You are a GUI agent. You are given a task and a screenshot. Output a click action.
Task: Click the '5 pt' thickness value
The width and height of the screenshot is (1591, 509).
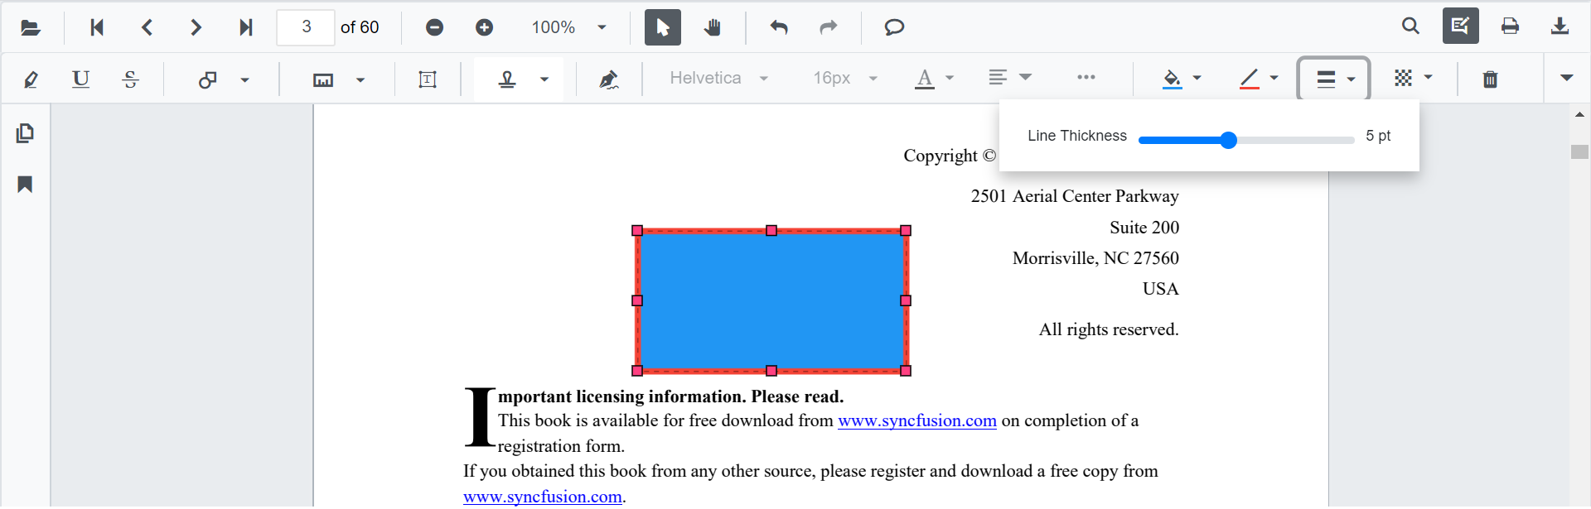pos(1378,136)
